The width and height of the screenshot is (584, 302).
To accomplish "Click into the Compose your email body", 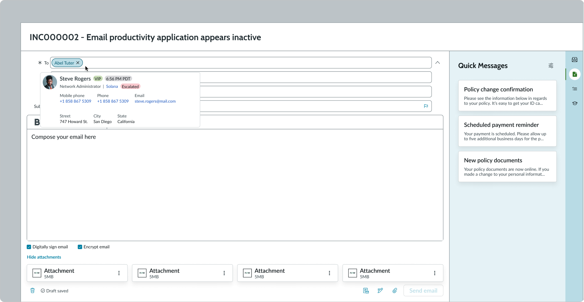I will pyautogui.click(x=235, y=185).
